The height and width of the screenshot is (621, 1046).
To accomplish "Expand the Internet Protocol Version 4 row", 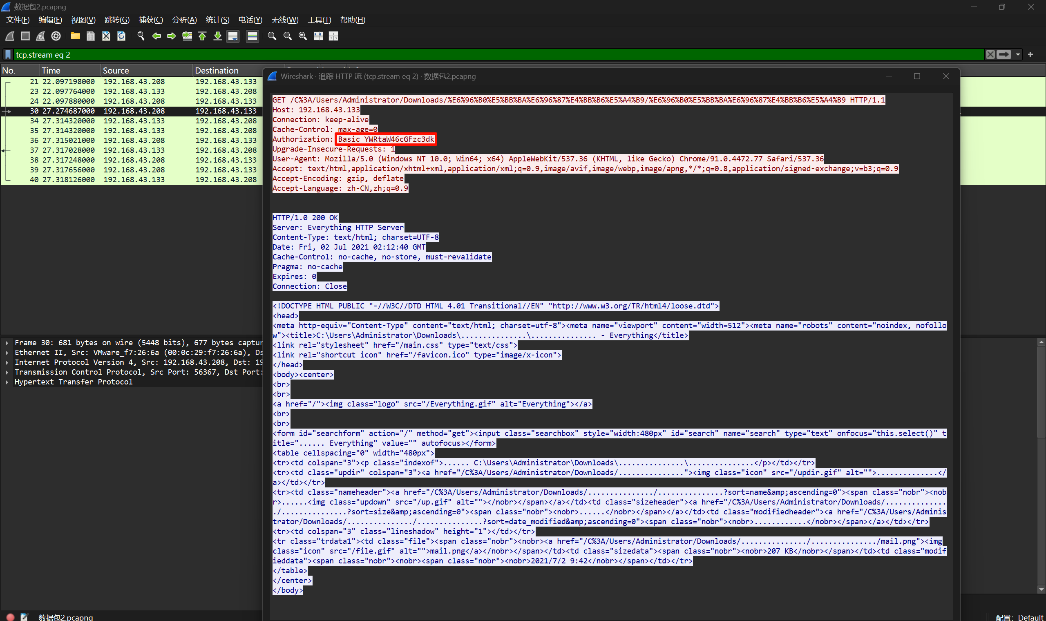I will tap(7, 362).
